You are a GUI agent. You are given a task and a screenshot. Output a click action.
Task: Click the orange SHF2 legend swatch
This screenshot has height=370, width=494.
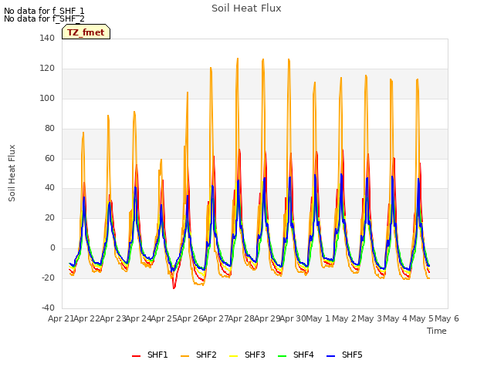click(x=185, y=356)
